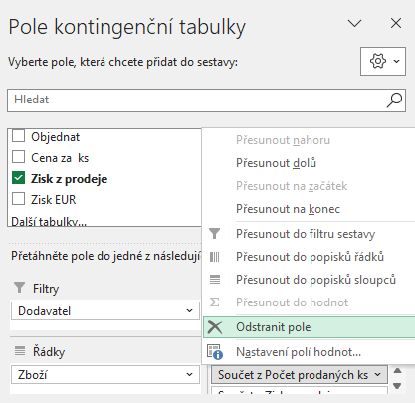Click the Řádky area label
Image resolution: width=415 pixels, height=403 pixels.
tap(49, 351)
